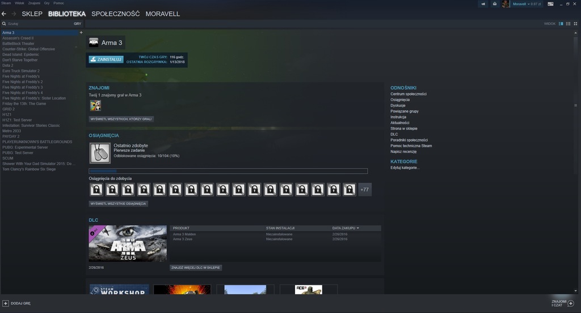Screen dimensions: 581x313
Task: Open friend avatar under Znajomi
Action: point(95,106)
